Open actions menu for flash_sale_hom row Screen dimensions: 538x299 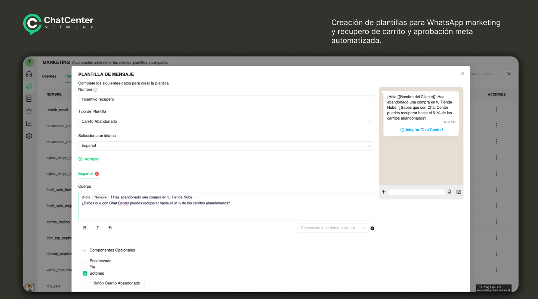pos(497,190)
